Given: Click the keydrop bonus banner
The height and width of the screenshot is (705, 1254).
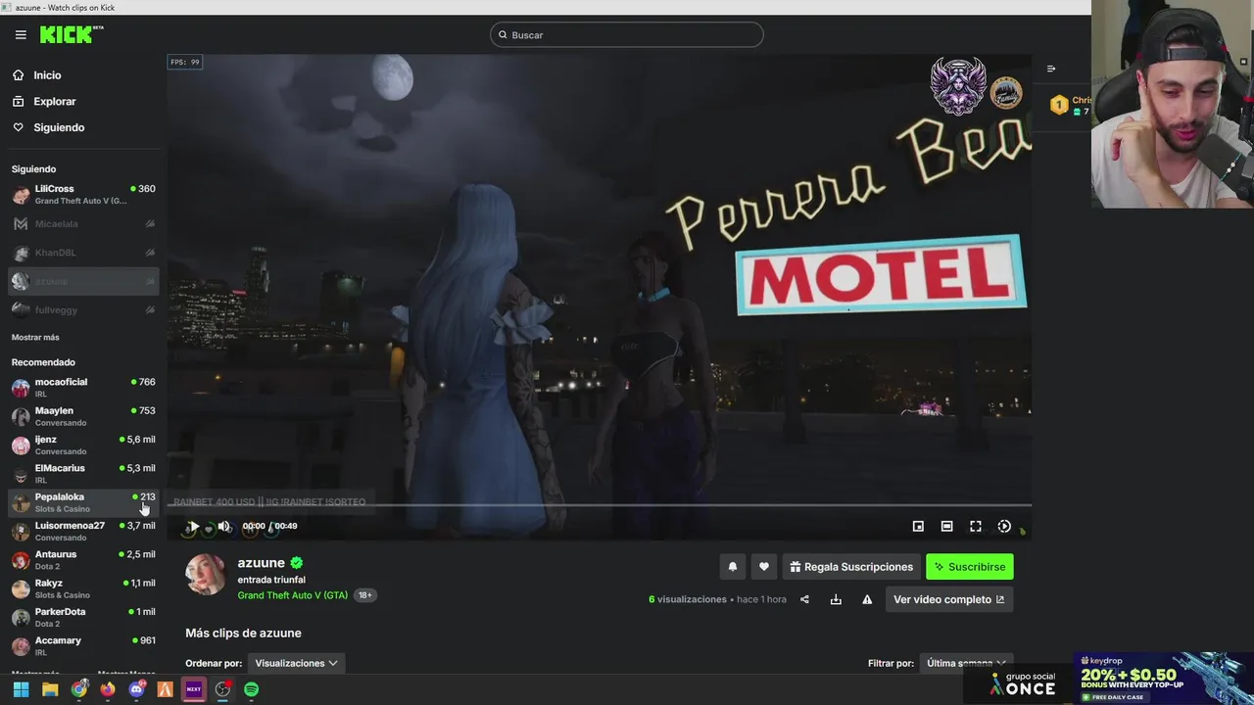Looking at the screenshot, I should point(1164,679).
